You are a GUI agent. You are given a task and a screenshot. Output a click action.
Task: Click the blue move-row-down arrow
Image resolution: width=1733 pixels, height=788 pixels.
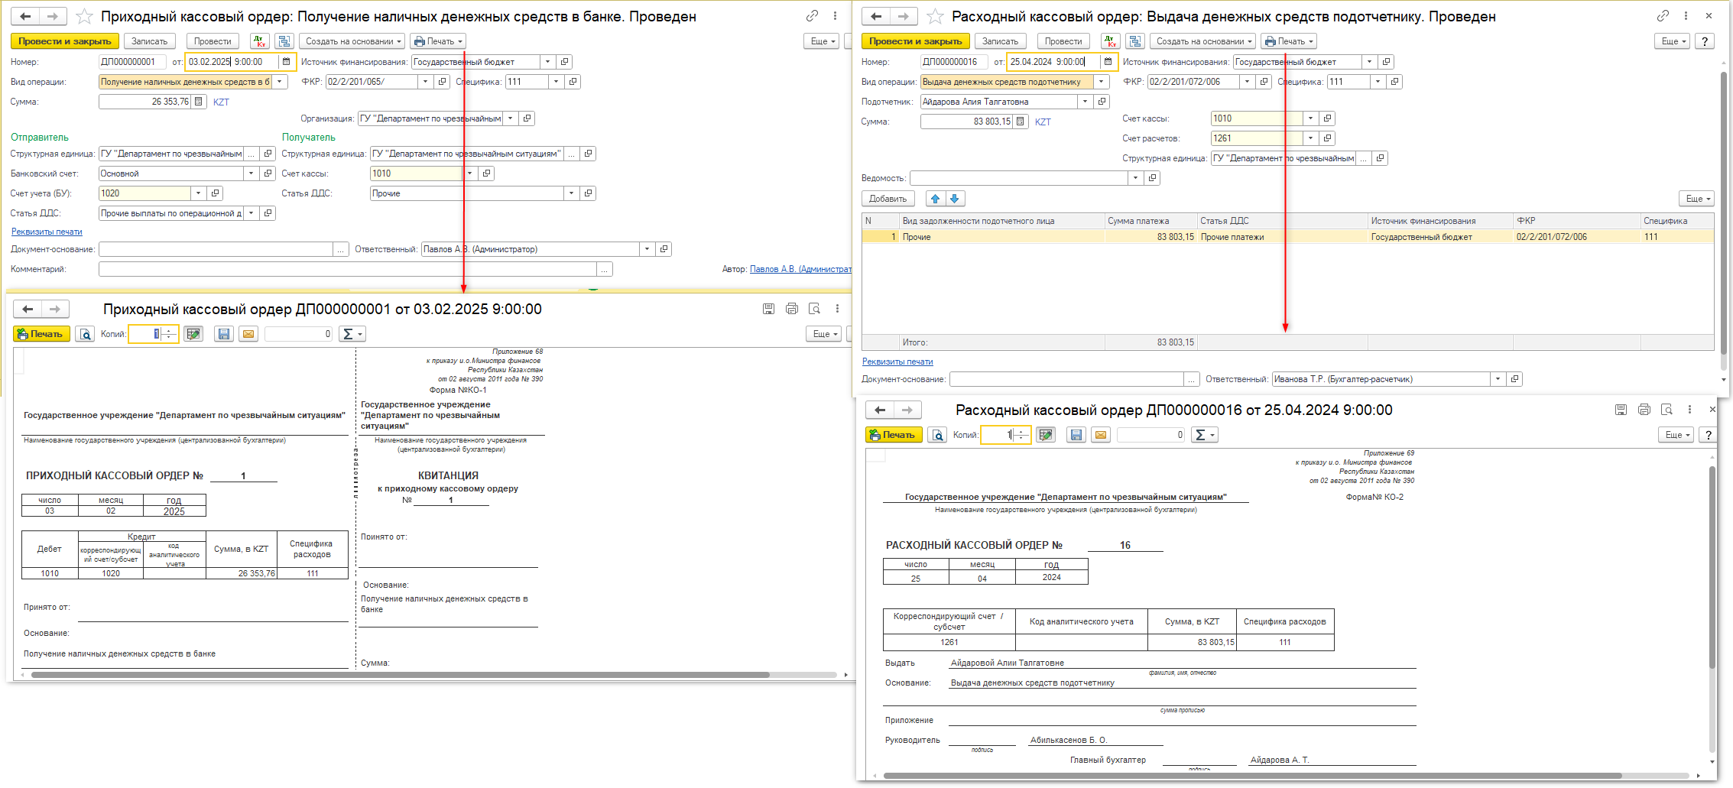(954, 199)
